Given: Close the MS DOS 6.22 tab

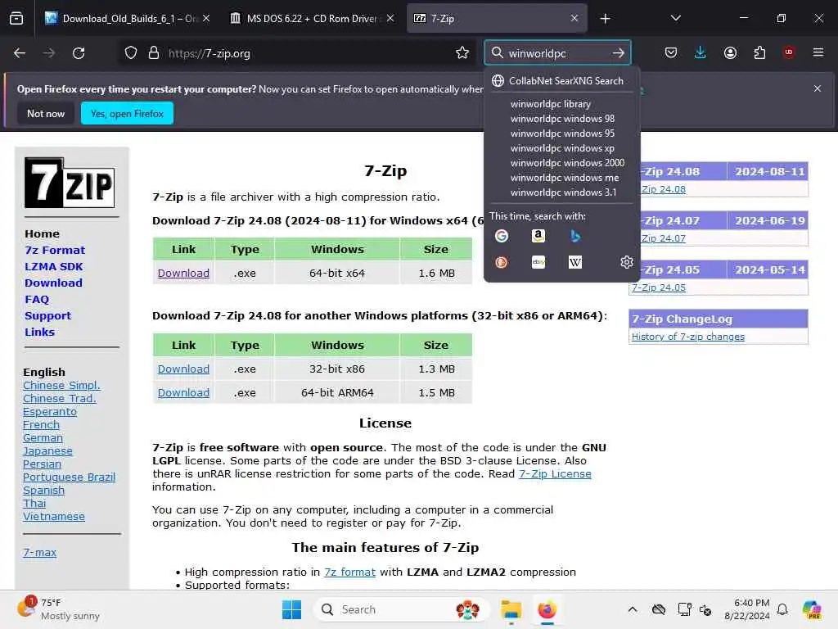Looking at the screenshot, I should tap(390, 19).
